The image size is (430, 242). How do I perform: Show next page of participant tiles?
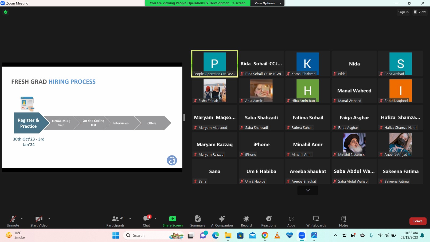(308, 190)
